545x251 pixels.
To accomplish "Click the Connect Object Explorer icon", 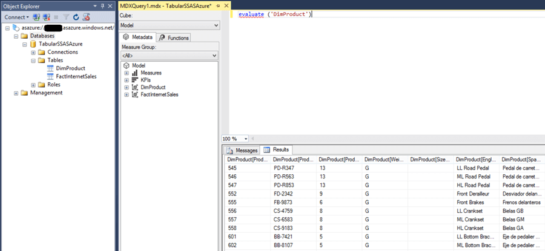I will coord(37,17).
